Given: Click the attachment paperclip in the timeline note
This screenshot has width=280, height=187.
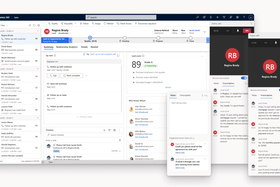Looking at the screenshot, I should pos(120,140).
